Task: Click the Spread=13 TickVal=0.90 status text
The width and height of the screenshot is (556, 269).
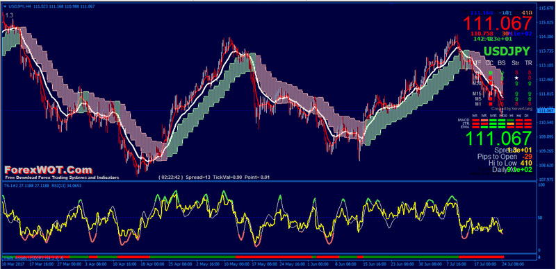Action: (213, 177)
